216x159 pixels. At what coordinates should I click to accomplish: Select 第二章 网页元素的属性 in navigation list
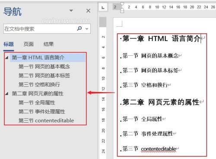(38, 93)
